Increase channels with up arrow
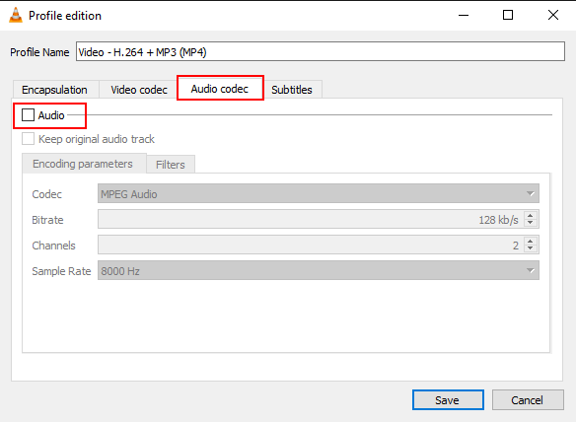The image size is (576, 422). coord(531,242)
